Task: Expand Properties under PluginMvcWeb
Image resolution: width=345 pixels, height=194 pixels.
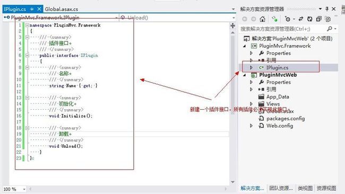Action: pos(251,82)
